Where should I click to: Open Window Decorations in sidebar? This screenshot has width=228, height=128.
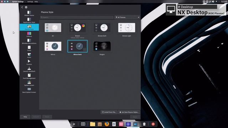point(29,41)
